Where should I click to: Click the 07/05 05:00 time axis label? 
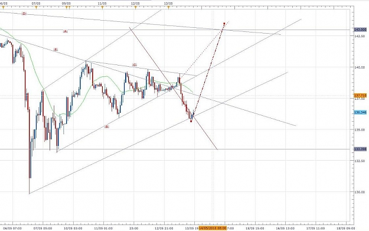pyautogui.click(x=43, y=228)
